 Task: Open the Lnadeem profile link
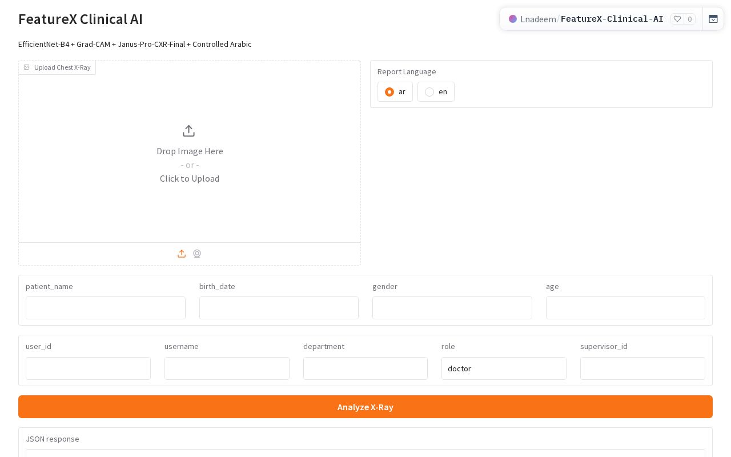(x=538, y=19)
